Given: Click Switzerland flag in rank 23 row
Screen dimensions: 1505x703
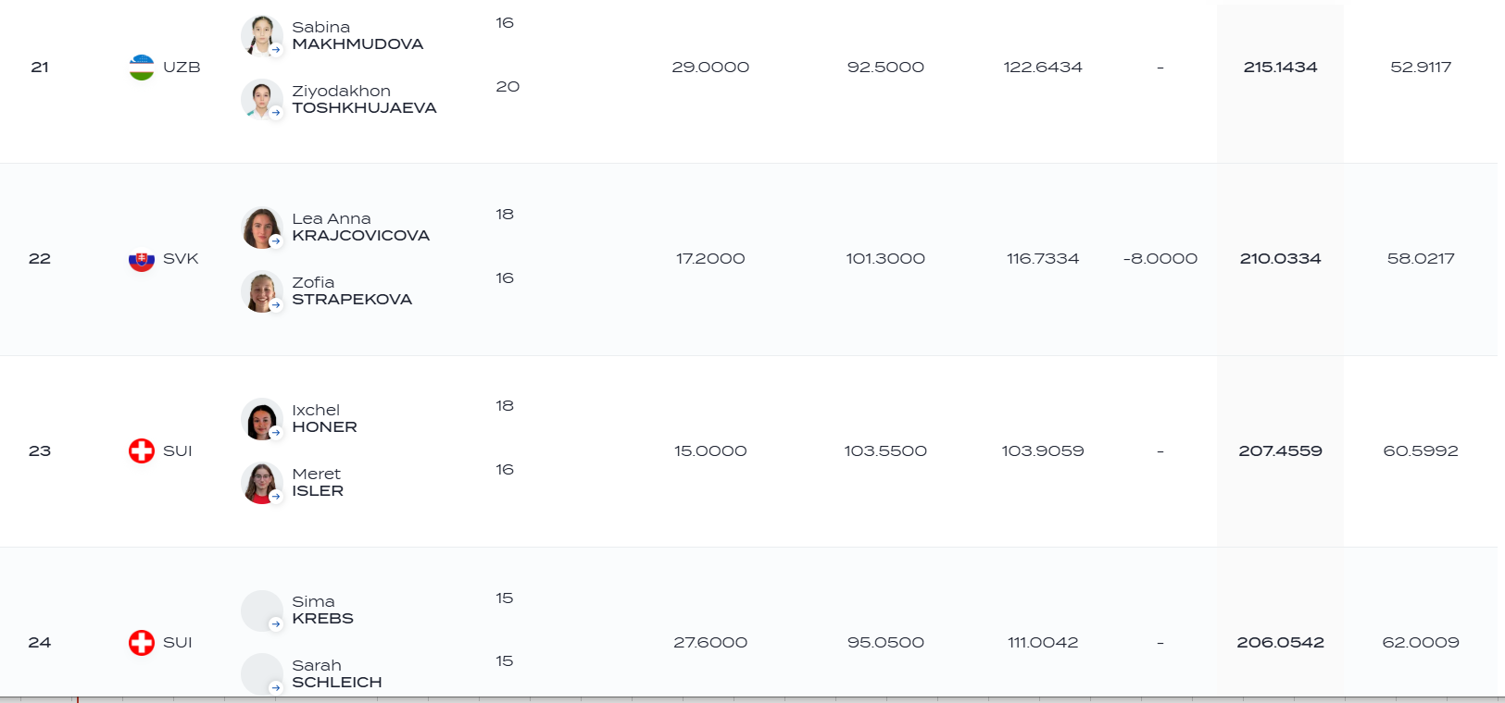Looking at the screenshot, I should 142,450.
